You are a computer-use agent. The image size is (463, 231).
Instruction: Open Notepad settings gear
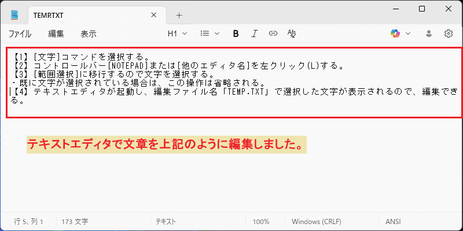448,33
